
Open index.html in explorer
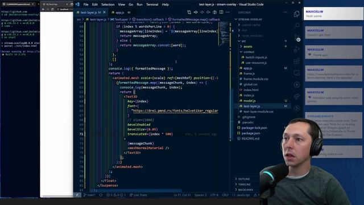[251, 90]
